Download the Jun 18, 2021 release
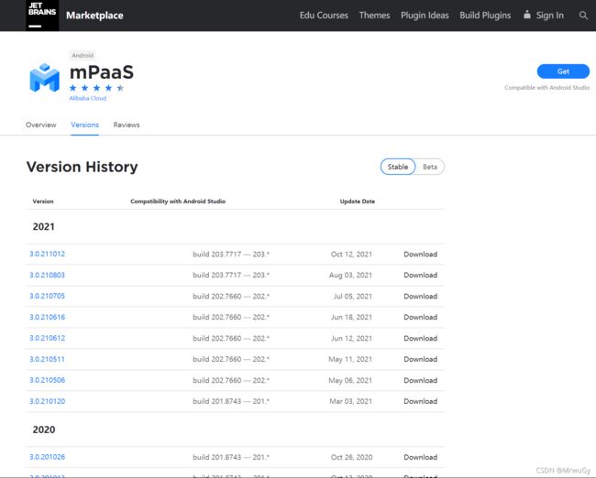 click(x=420, y=317)
